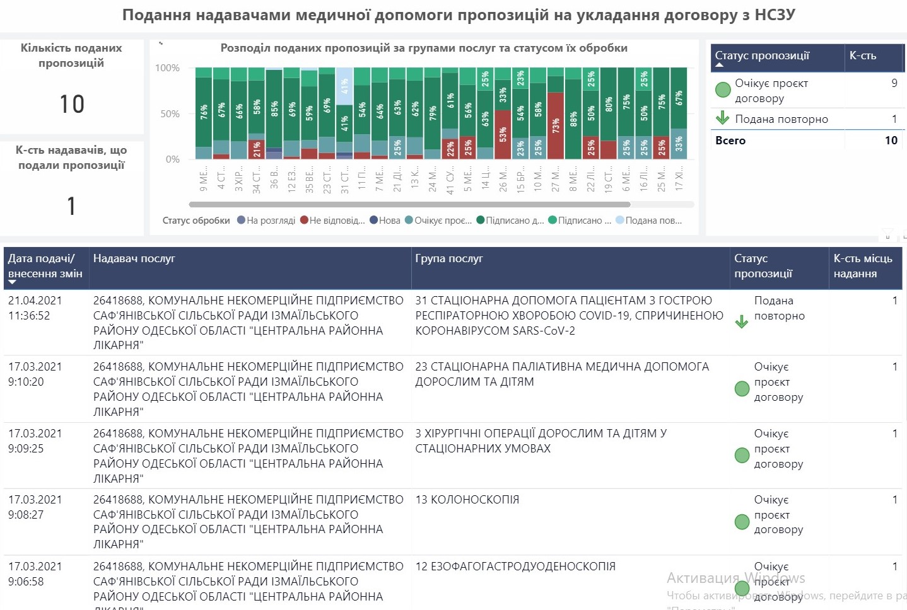Screen dimensions: 907x610
Task: Select the 'Всего' total row in summary table
Action: [807, 141]
